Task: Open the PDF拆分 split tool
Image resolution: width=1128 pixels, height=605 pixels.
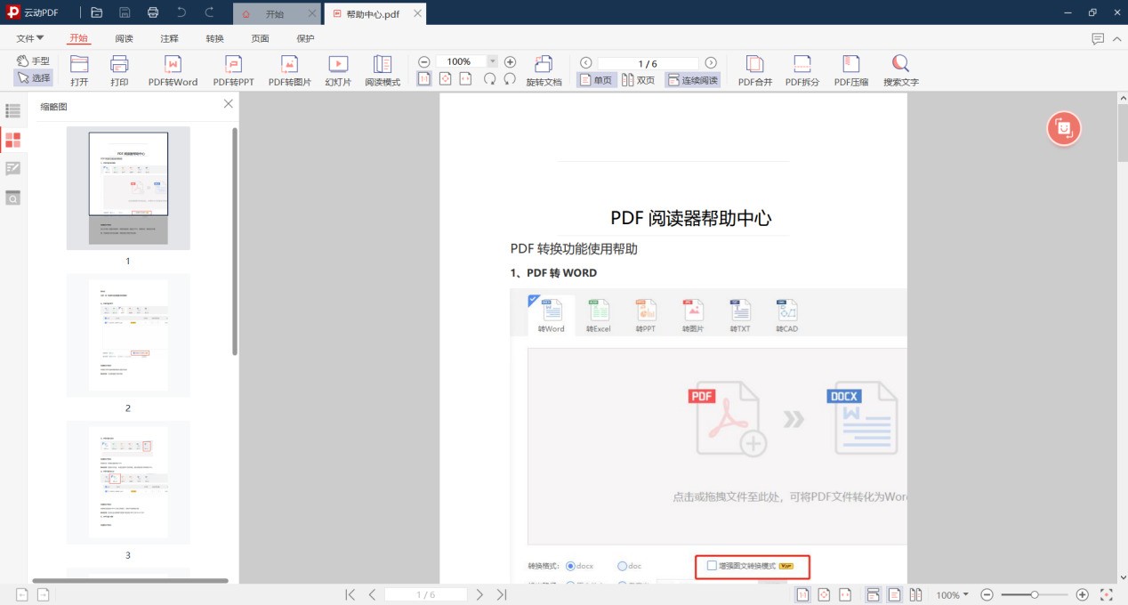Action: coord(802,70)
